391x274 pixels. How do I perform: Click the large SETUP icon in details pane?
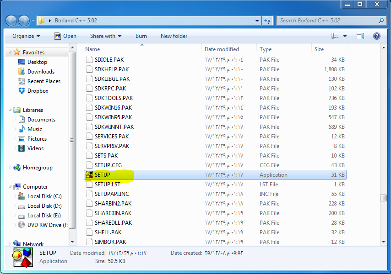23,258
